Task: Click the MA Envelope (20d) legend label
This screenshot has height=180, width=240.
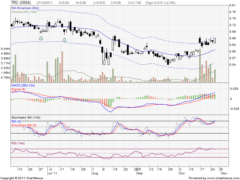Action: pos(23,8)
